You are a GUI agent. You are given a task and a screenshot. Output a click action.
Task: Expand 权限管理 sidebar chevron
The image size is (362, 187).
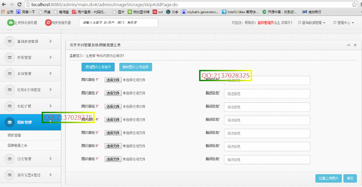pos(51,58)
